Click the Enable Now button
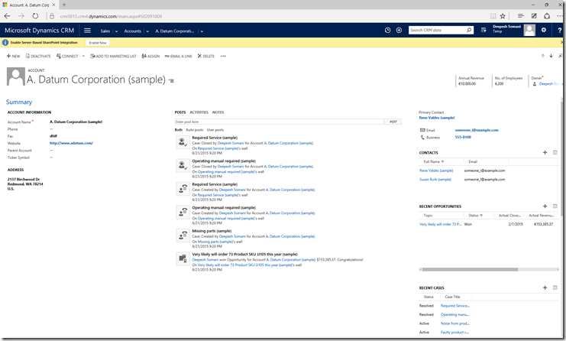 99,43
